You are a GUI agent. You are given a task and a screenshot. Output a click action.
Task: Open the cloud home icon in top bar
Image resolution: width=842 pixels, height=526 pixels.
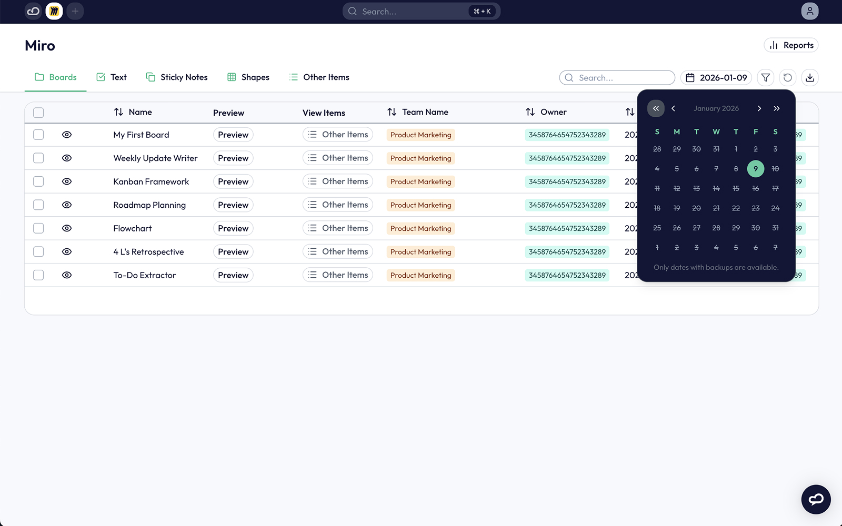[x=33, y=11]
